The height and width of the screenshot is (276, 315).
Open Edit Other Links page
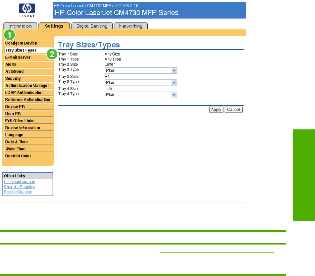(29, 121)
